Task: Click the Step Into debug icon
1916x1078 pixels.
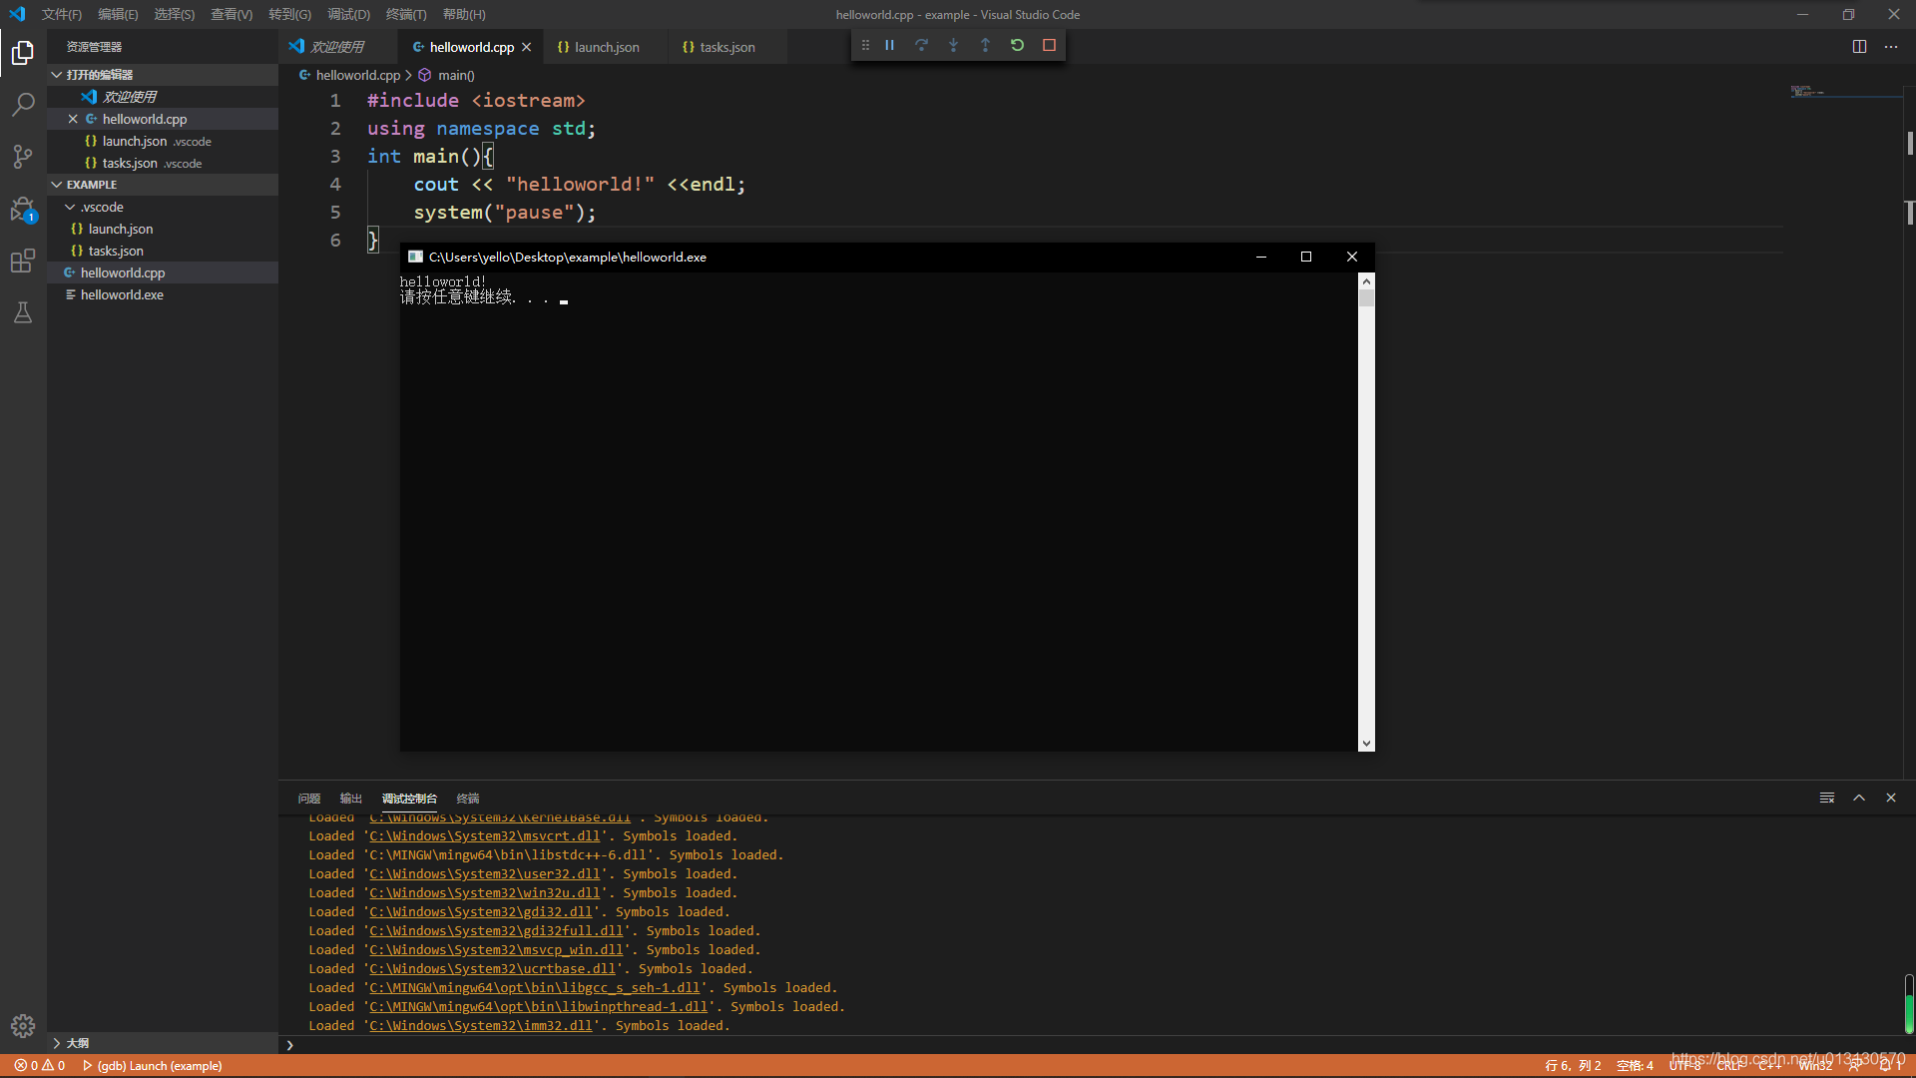Action: point(953,45)
